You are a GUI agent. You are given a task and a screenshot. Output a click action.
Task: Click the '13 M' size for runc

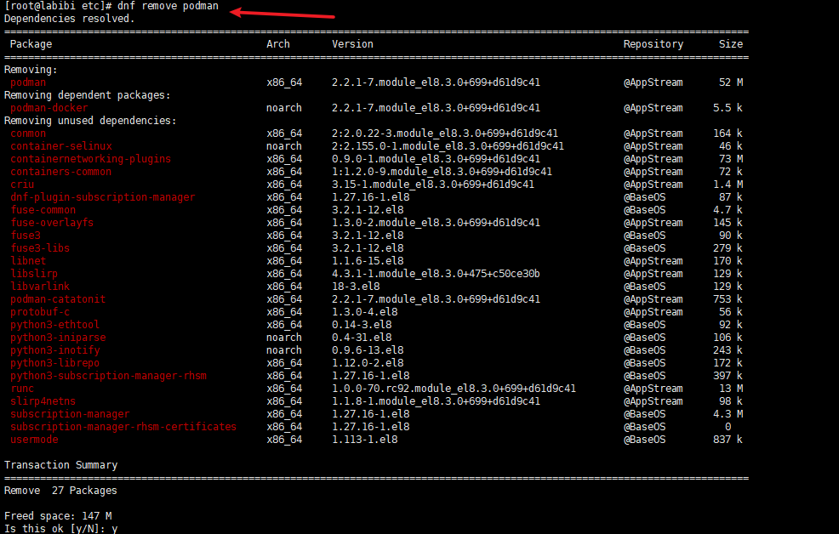[x=731, y=389]
